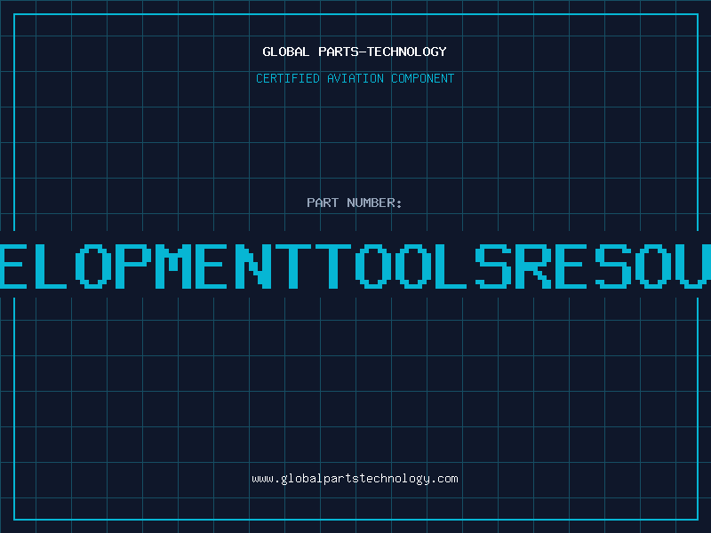Click the word PART in the PART NUMBER label
Image resolution: width=711 pixels, height=533 pixels.
point(324,203)
